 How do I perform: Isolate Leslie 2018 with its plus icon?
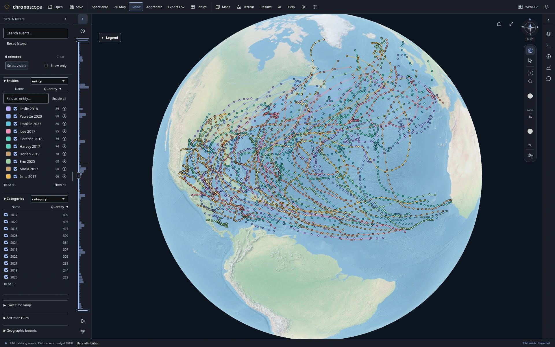64,109
